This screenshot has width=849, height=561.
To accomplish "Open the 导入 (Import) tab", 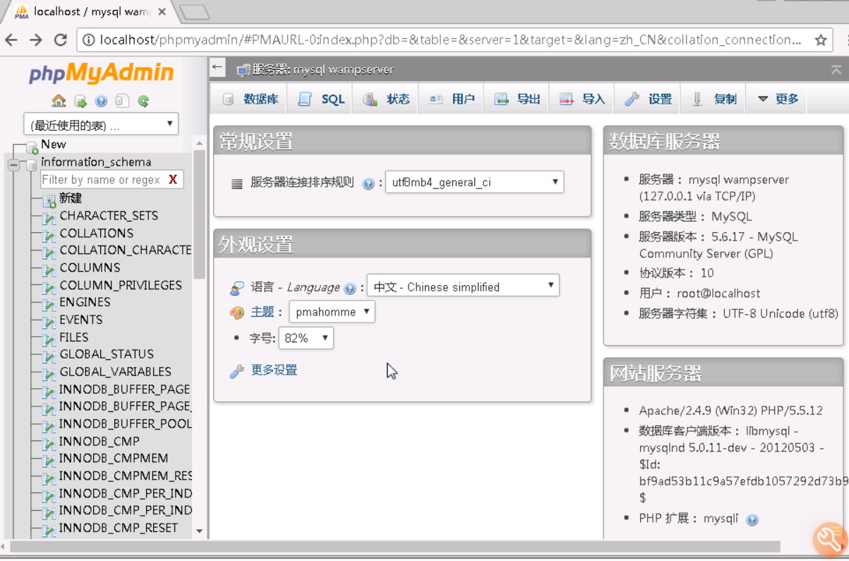I will (582, 99).
